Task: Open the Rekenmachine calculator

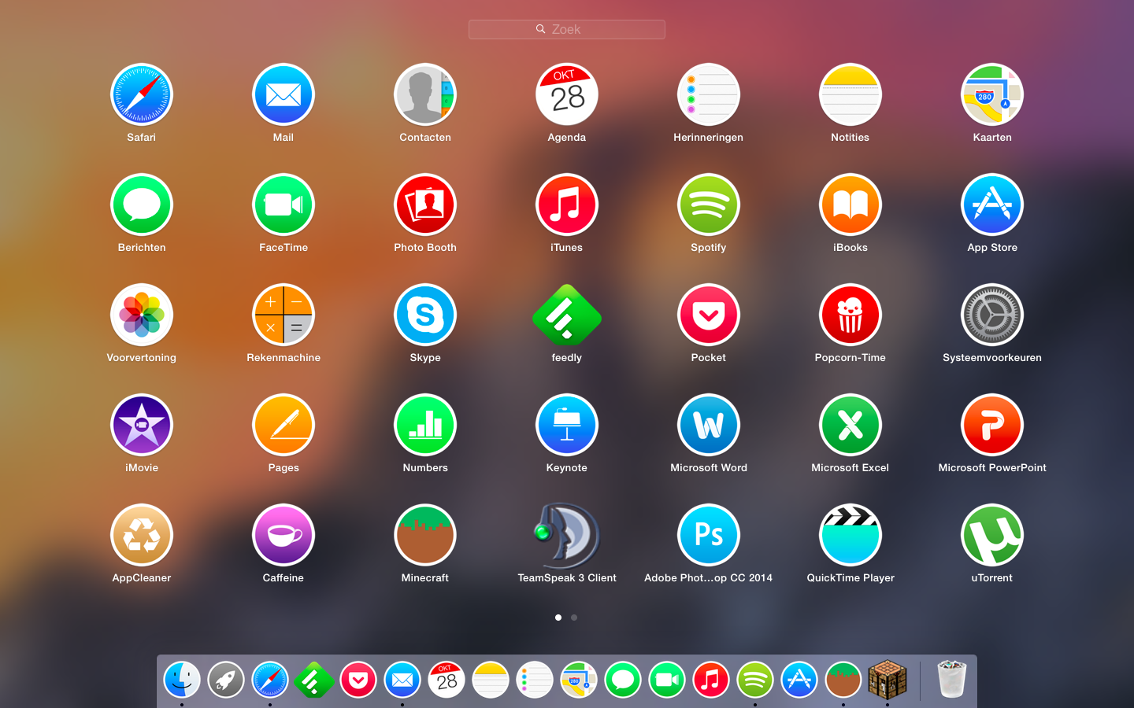Action: click(x=283, y=315)
